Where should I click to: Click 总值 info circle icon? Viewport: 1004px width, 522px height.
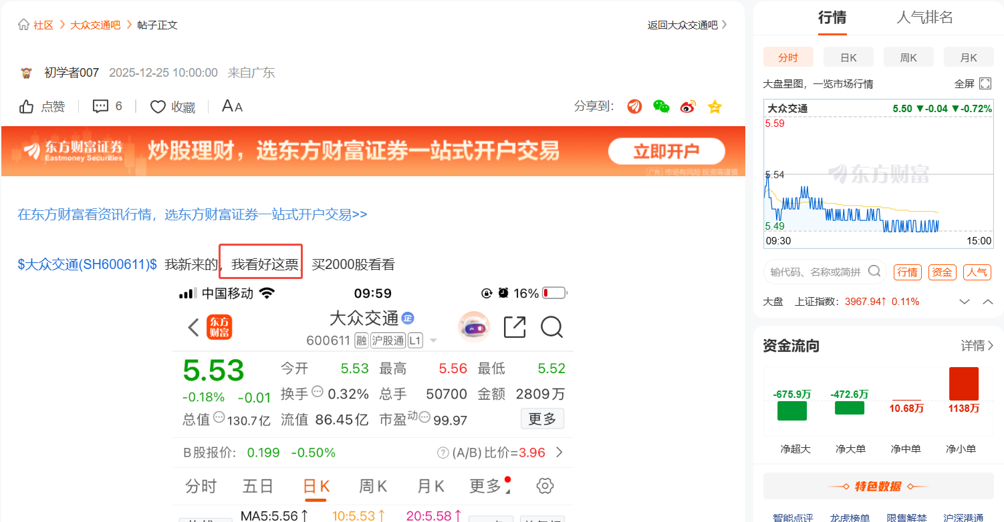pyautogui.click(x=219, y=418)
